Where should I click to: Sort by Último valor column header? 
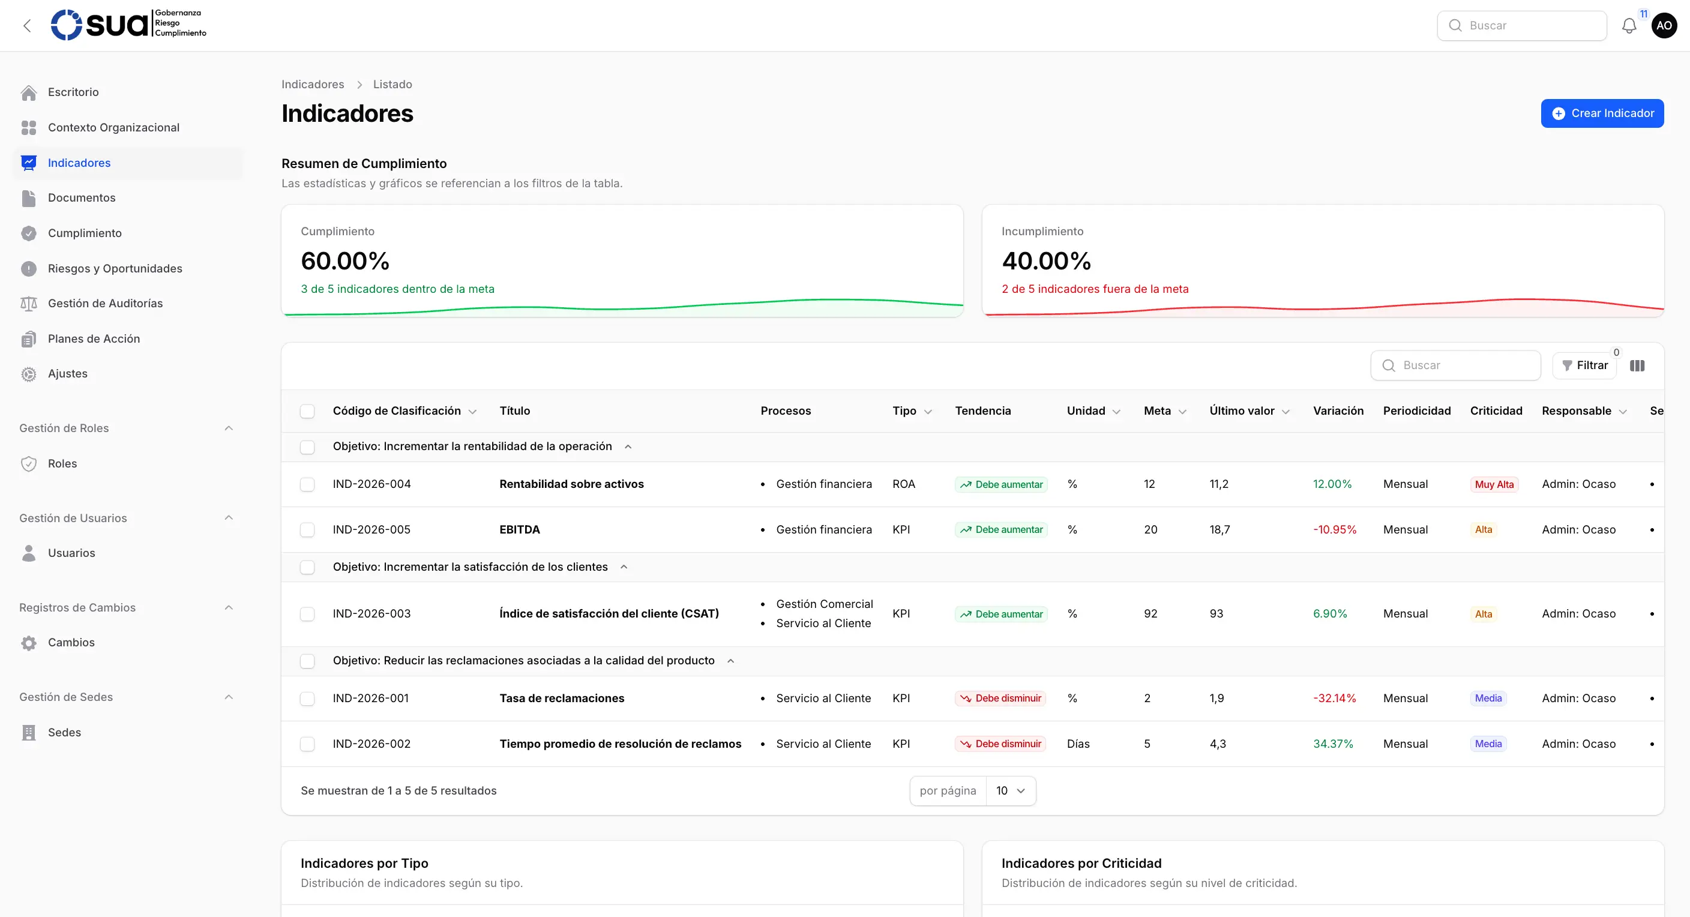pyautogui.click(x=1249, y=411)
